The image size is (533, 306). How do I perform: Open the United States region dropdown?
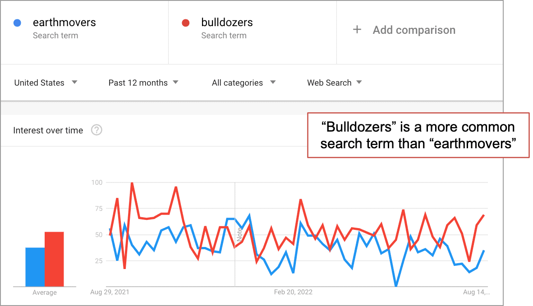click(46, 82)
